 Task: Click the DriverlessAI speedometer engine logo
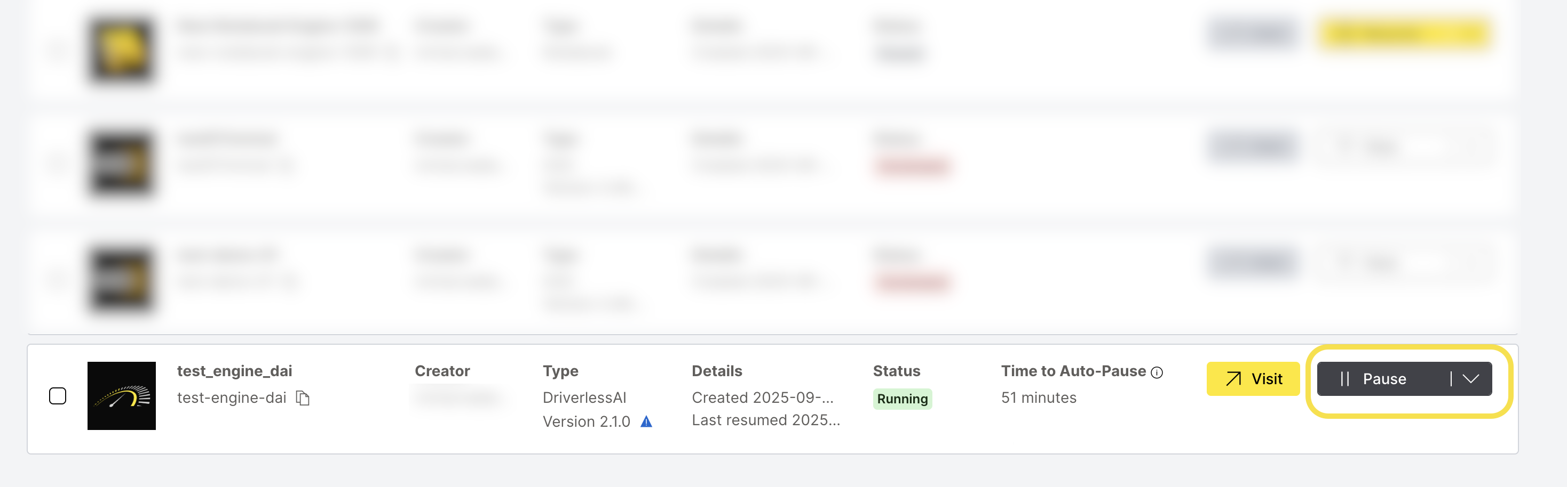tap(122, 396)
